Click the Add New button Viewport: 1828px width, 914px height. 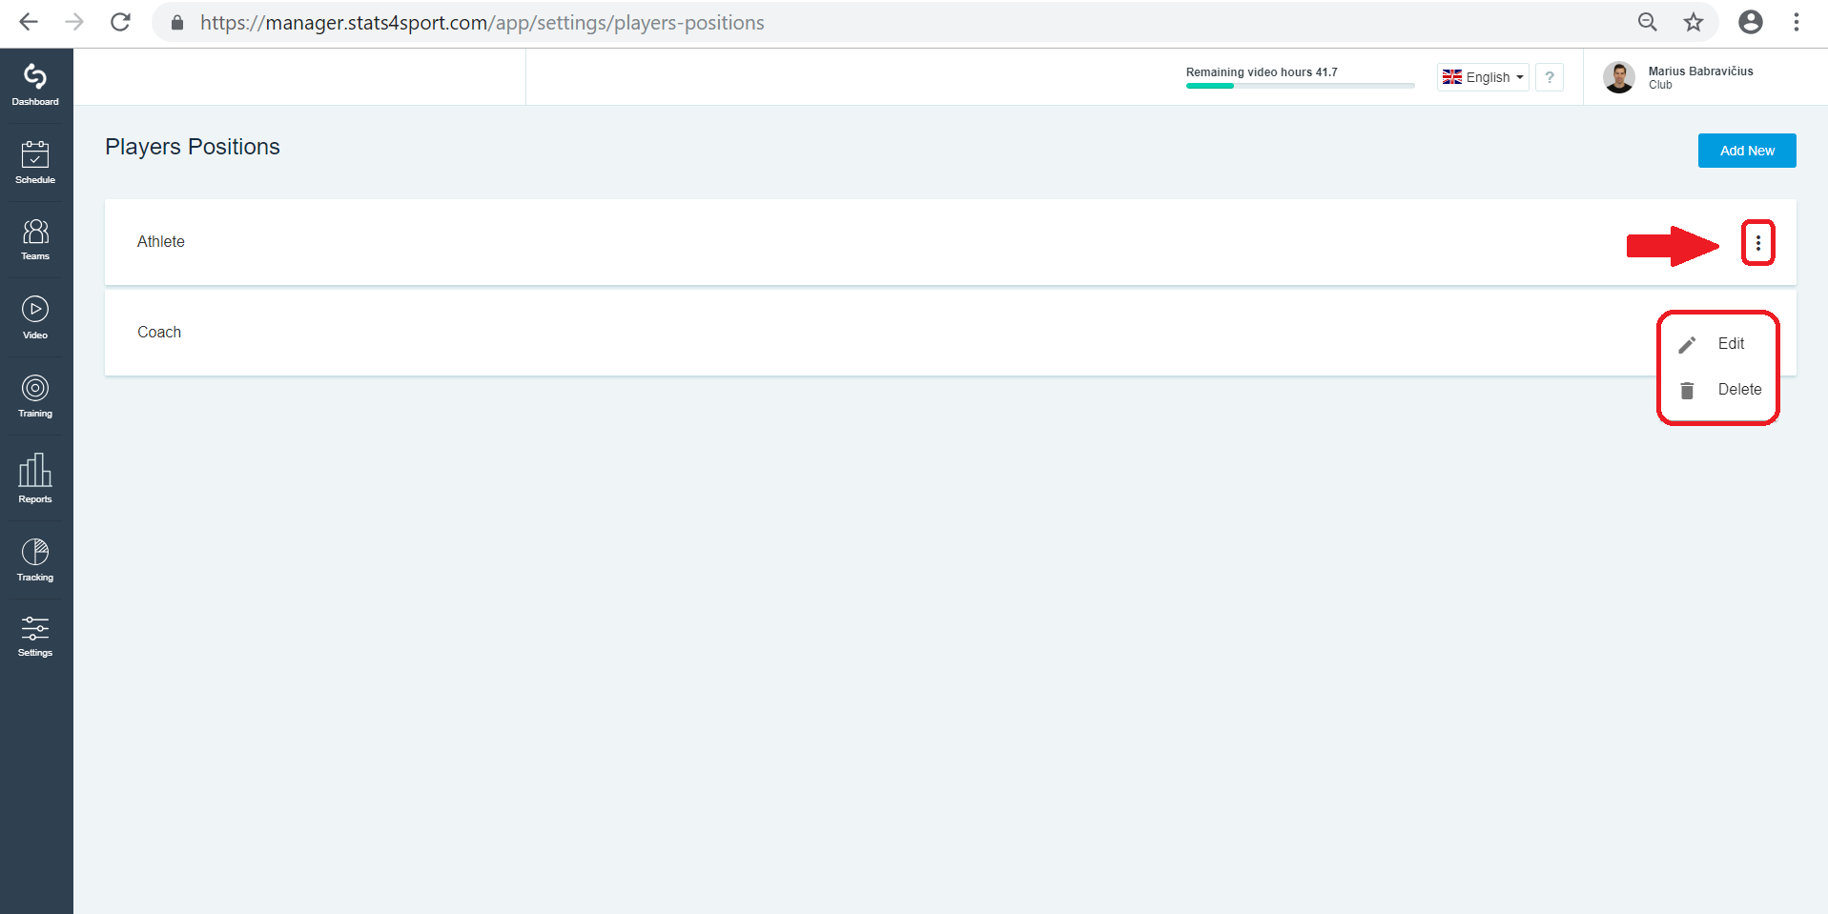point(1747,151)
